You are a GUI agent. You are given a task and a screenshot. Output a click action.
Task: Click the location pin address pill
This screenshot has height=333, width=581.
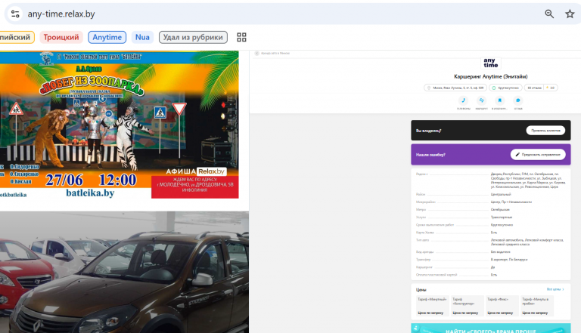(455, 88)
